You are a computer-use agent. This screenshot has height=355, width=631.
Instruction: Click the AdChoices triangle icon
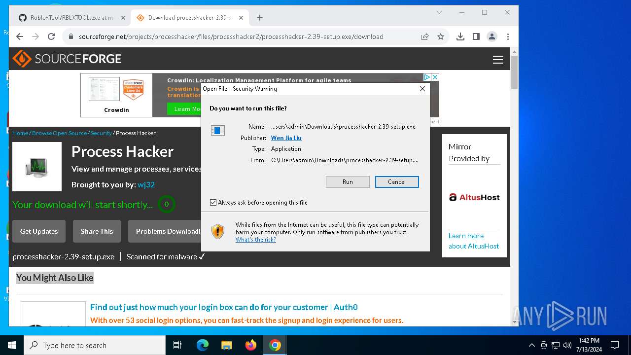click(x=427, y=77)
